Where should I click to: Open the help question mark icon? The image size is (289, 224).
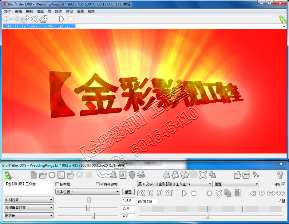click(x=280, y=175)
